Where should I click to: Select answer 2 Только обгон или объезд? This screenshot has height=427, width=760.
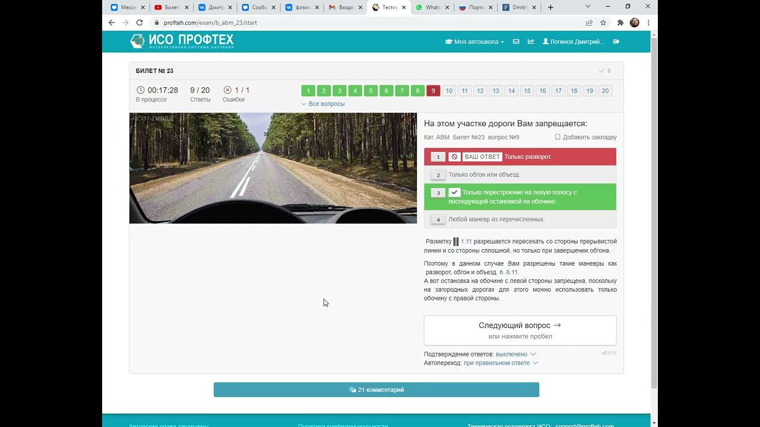(x=520, y=174)
